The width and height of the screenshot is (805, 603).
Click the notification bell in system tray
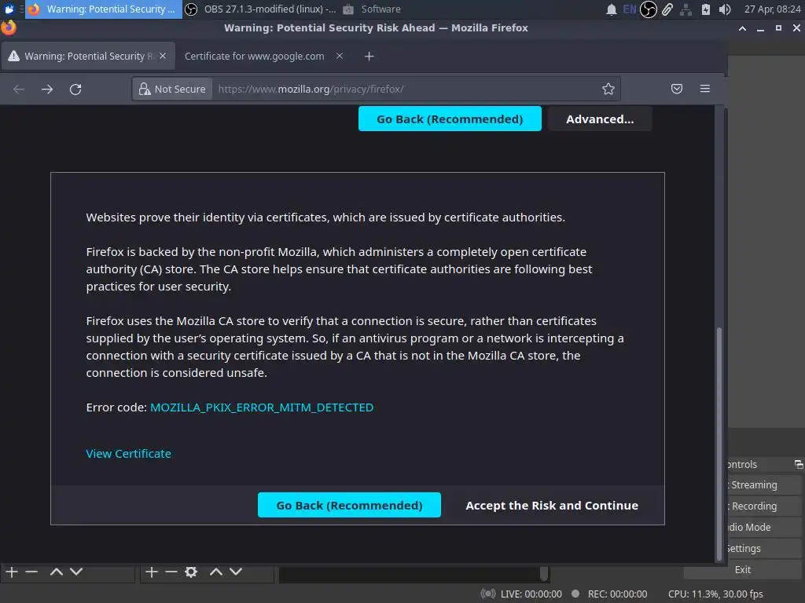click(x=611, y=9)
